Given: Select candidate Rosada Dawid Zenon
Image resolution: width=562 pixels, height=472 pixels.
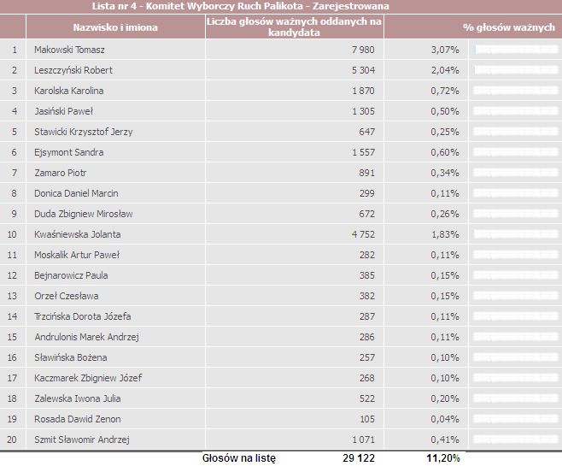Looking at the screenshot, I should (x=78, y=419).
